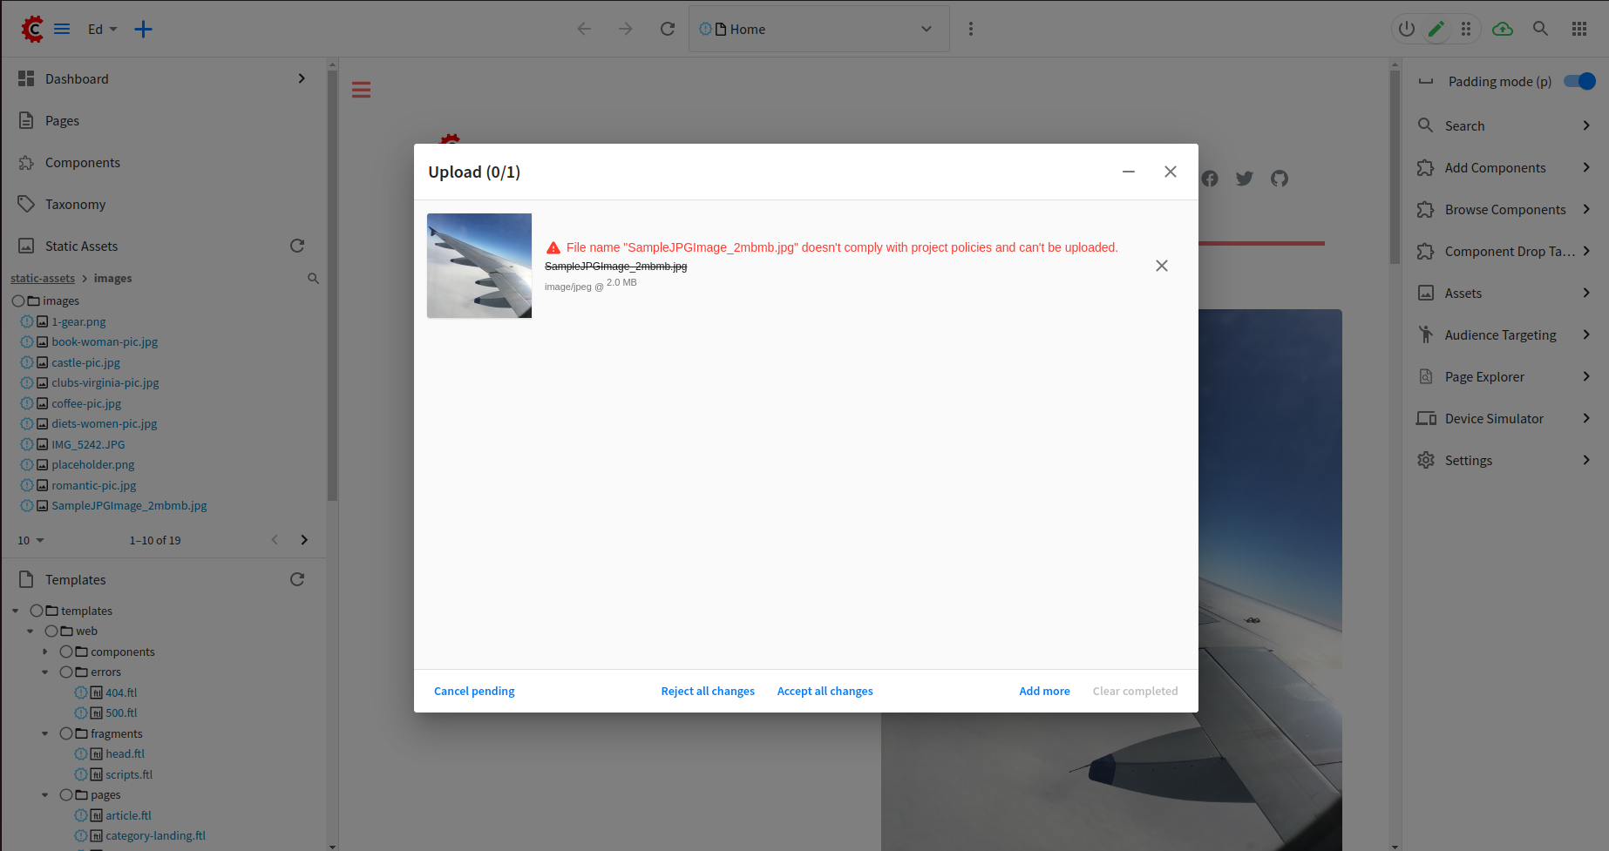Open the global search magnifier icon

1540,29
